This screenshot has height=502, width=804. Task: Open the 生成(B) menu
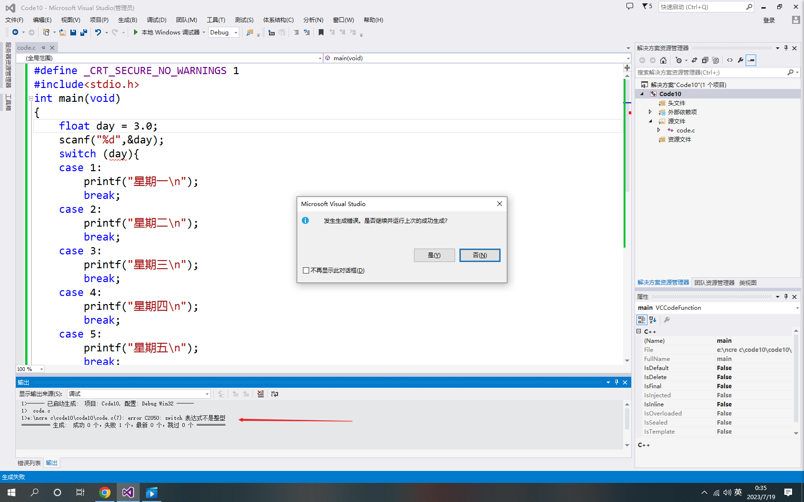pos(128,20)
